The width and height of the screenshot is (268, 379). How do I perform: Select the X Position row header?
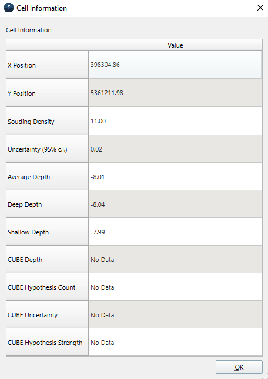pyautogui.click(x=48, y=65)
